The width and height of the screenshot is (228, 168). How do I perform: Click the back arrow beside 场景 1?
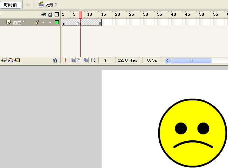[28, 5]
